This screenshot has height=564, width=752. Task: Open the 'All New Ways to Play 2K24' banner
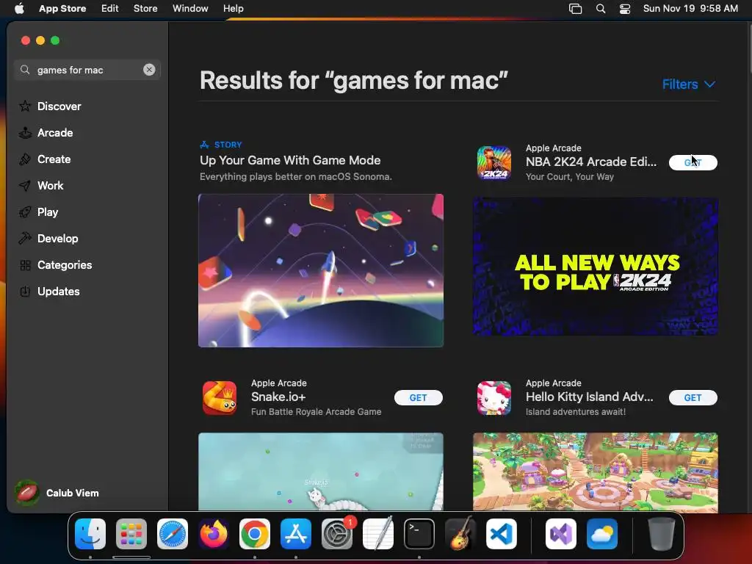(x=595, y=267)
